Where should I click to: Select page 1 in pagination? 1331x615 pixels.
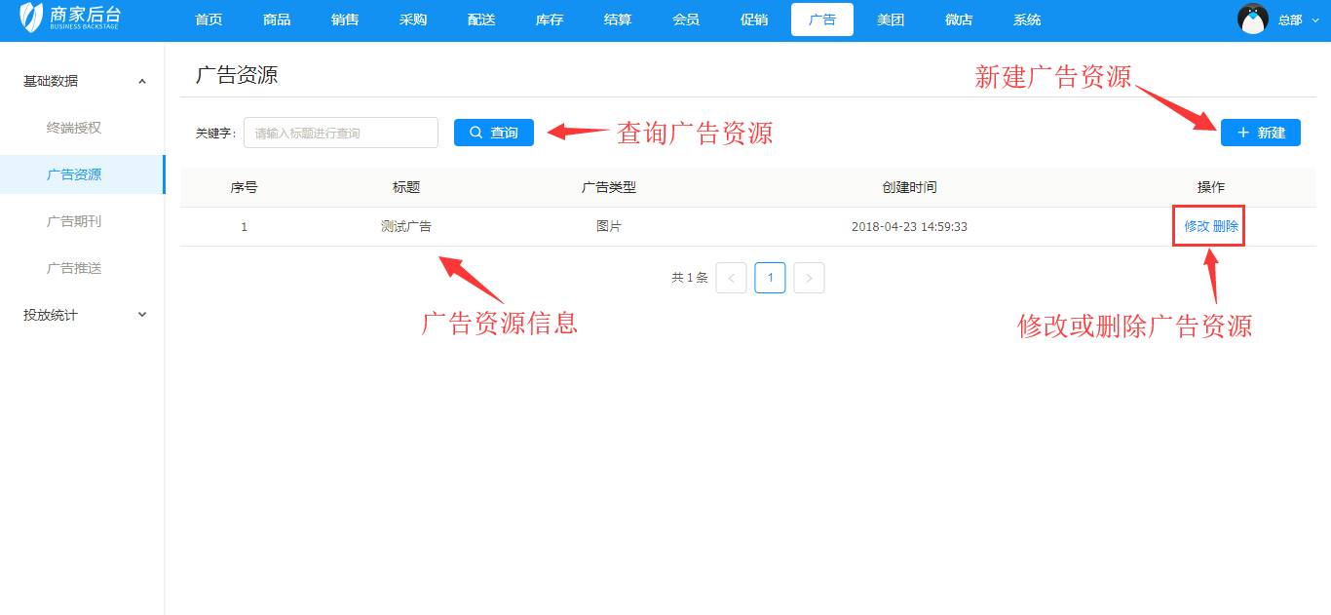point(770,278)
